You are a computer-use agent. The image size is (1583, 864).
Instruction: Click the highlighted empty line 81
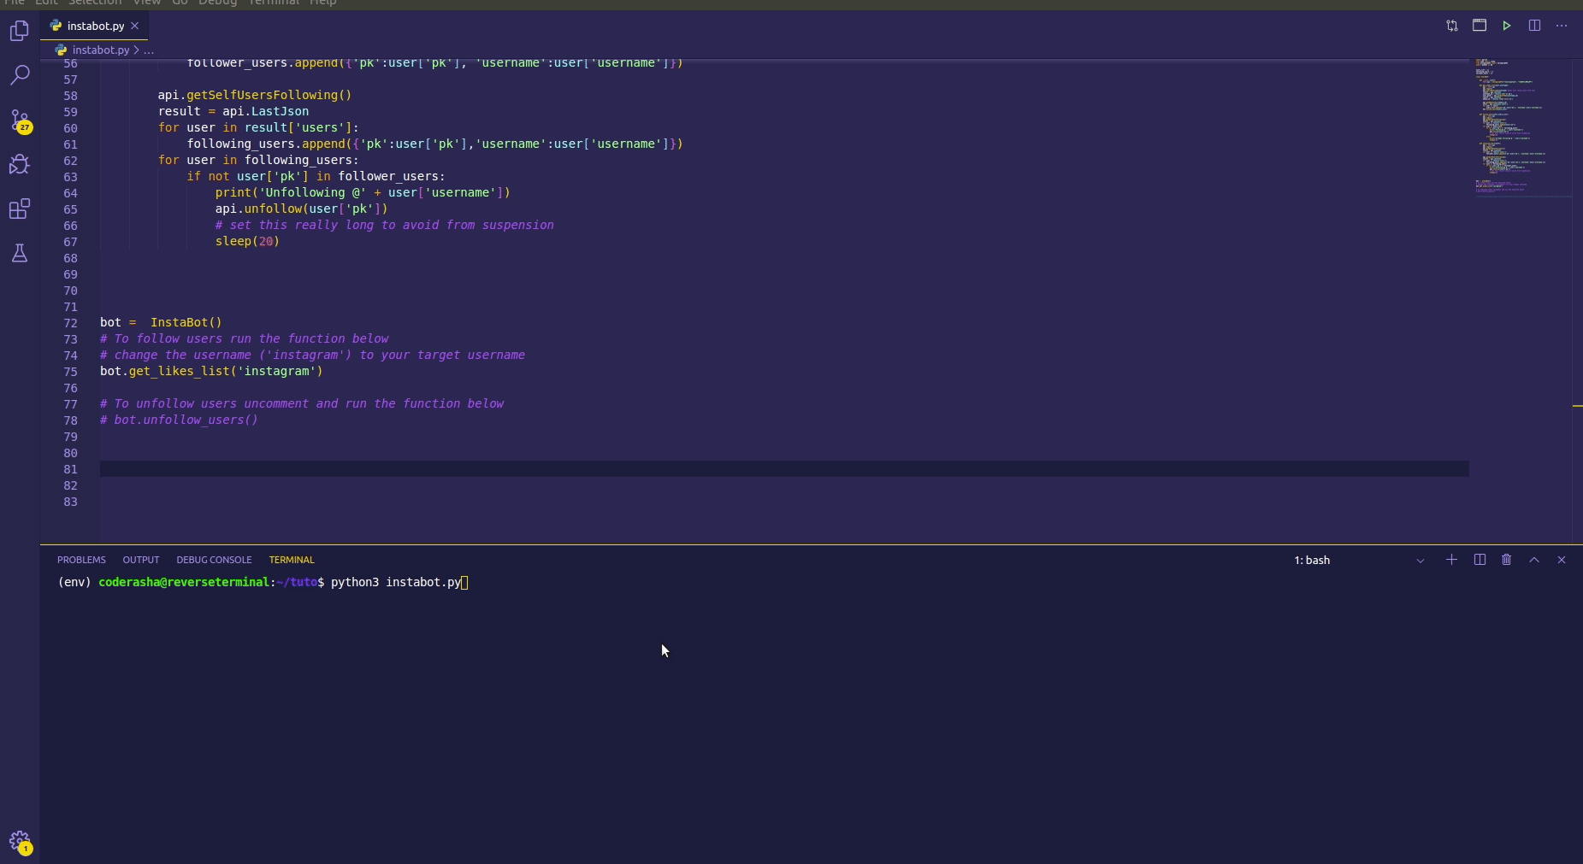(x=784, y=469)
